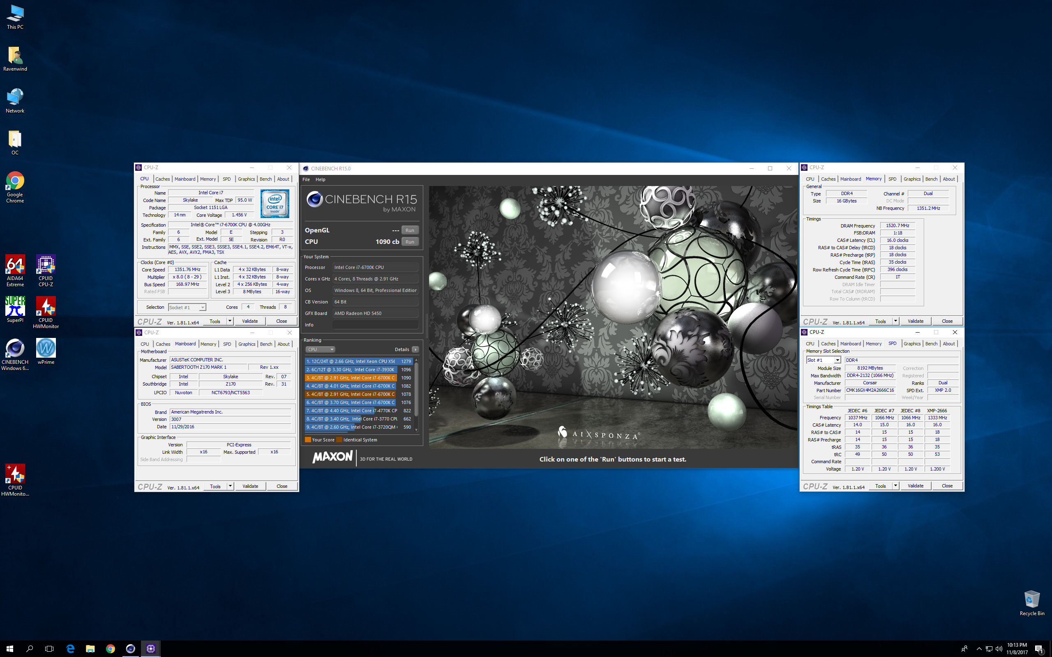Switch to Cinebench taskbar icon
The height and width of the screenshot is (657, 1052).
130,649
